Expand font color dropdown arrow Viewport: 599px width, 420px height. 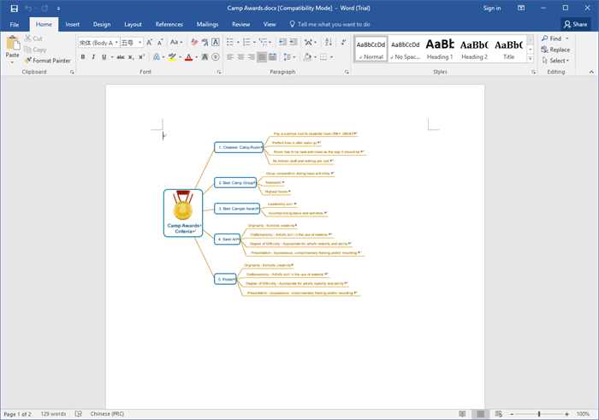tap(196, 57)
